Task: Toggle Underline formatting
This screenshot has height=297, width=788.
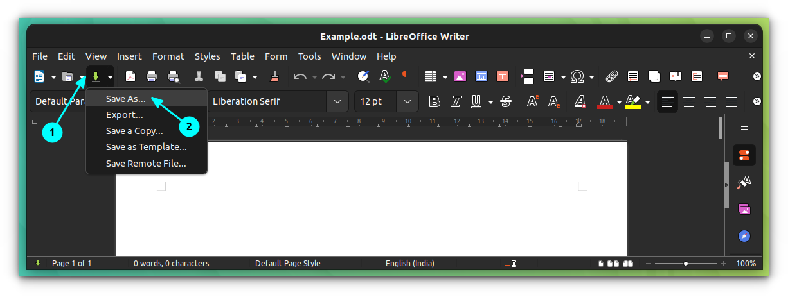Action: tap(476, 101)
